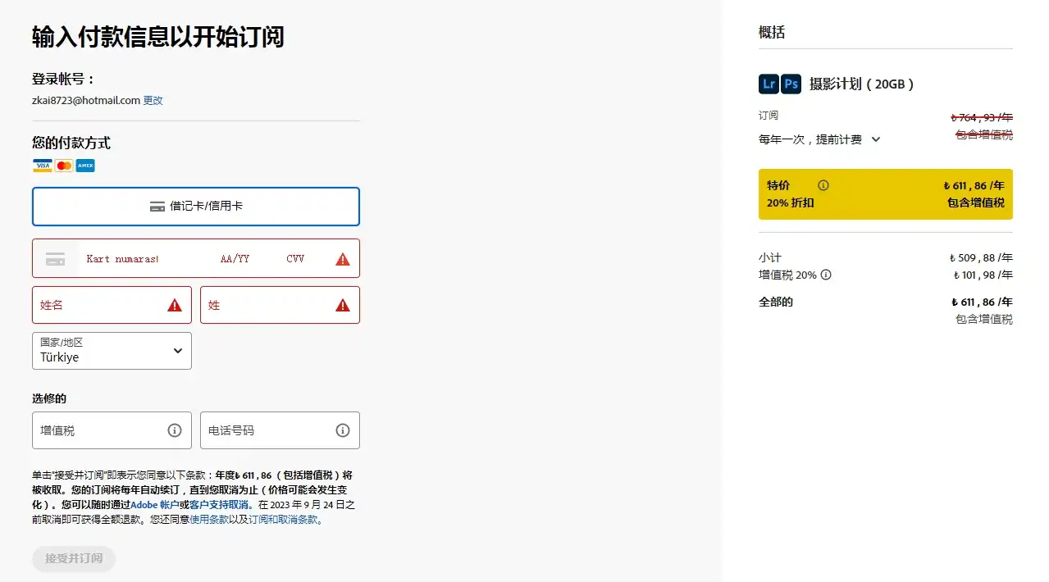This screenshot has width=1049, height=582.
Task: Click the CVV field
Action: (295, 259)
